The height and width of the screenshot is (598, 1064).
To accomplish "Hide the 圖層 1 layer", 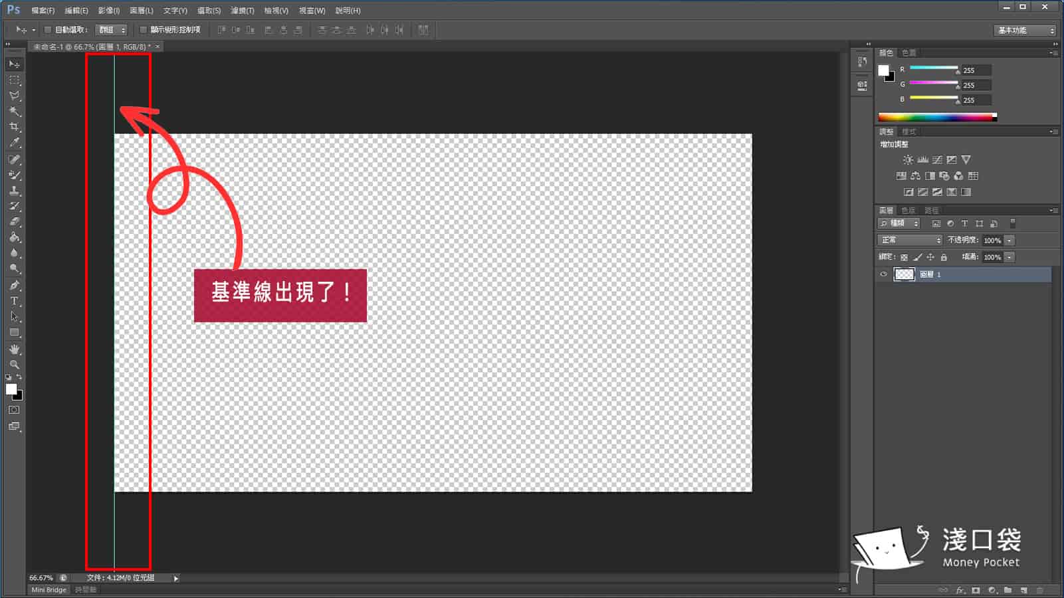I will [x=883, y=274].
